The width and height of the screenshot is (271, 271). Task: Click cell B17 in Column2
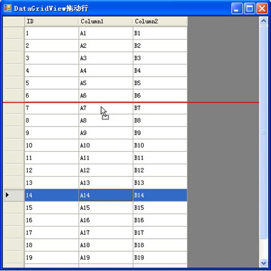pos(160,233)
